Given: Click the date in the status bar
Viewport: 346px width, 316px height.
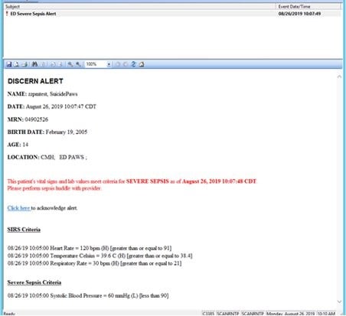Looking at the screenshot, I should pyautogui.click(x=290, y=314).
